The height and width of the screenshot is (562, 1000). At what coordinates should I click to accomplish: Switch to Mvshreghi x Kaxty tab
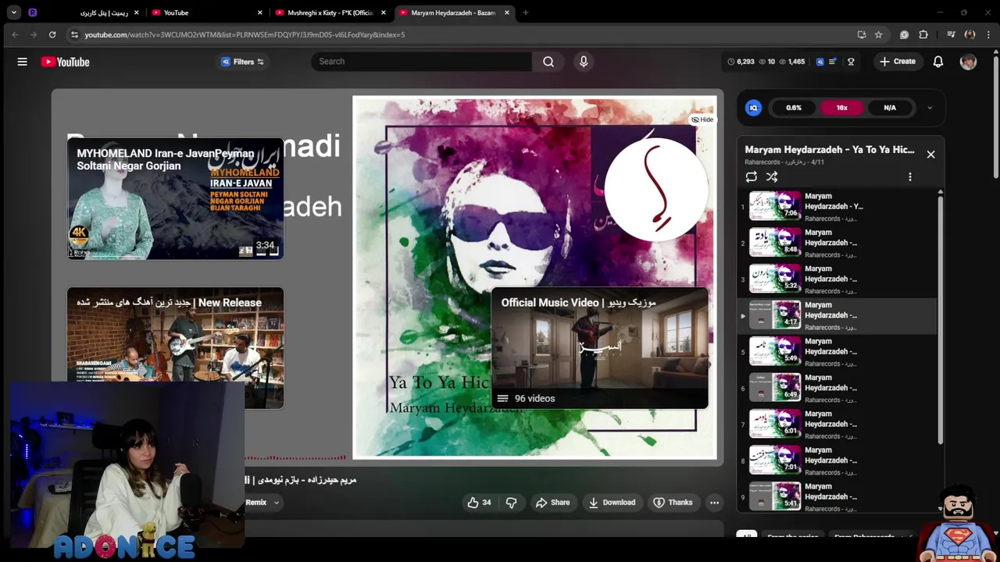point(330,12)
